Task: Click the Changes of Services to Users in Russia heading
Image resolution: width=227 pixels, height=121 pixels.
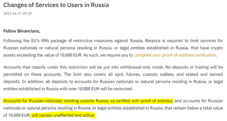Action: (x=56, y=5)
